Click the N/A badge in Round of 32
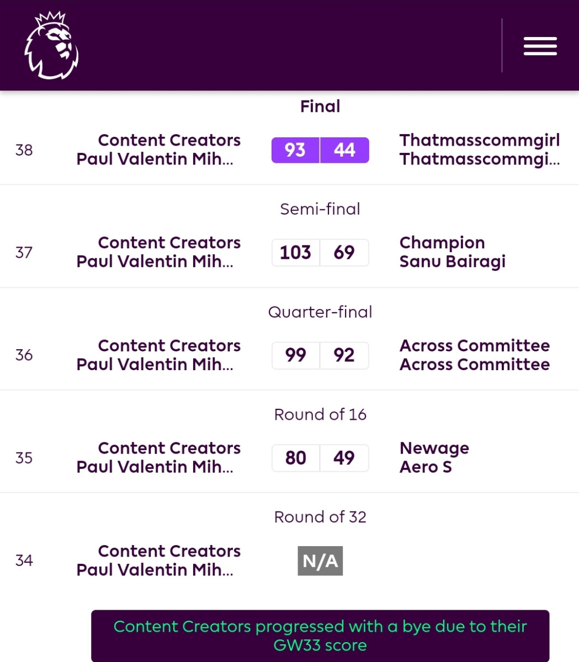The height and width of the screenshot is (662, 579). [320, 561]
